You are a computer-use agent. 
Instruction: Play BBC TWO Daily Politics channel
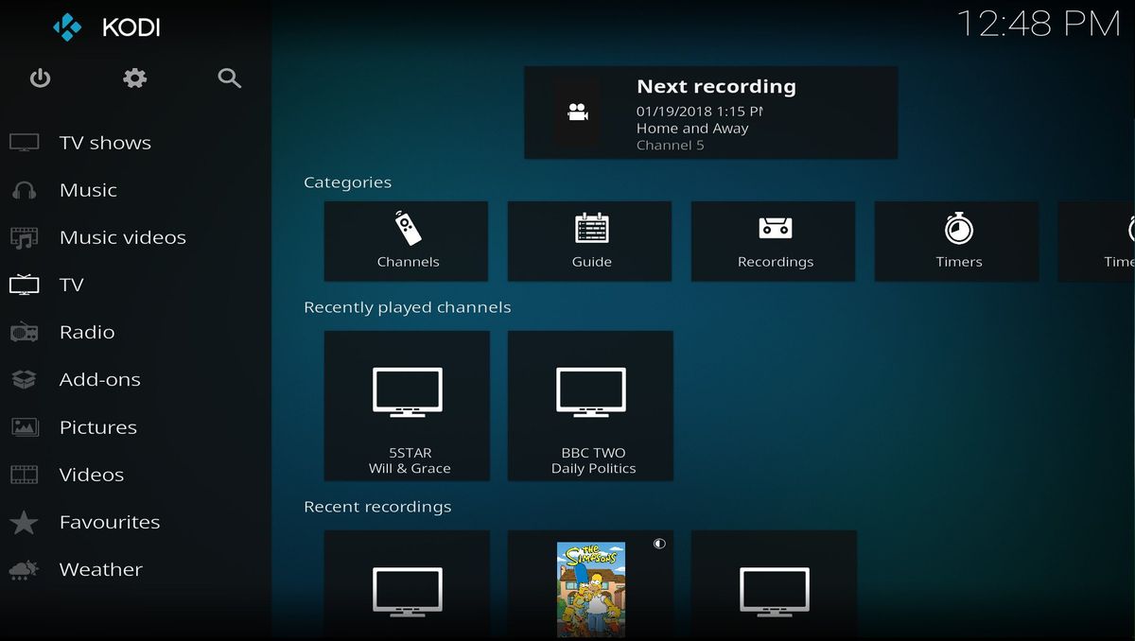(x=590, y=407)
